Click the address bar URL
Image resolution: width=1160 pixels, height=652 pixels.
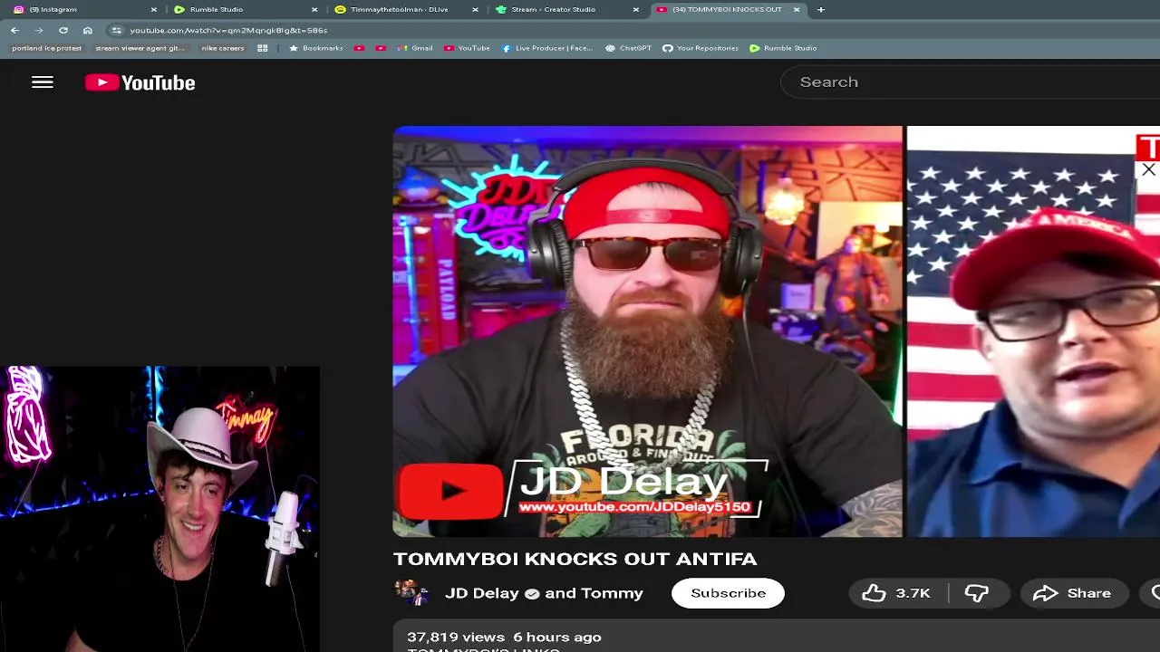[228, 30]
